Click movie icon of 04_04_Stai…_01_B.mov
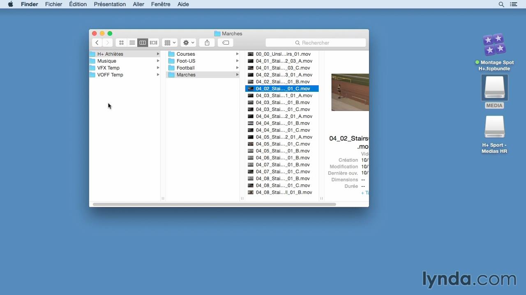The image size is (526, 295). pyautogui.click(x=251, y=123)
